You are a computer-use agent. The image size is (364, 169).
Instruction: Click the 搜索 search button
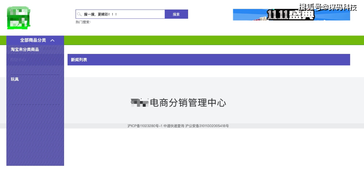pyautogui.click(x=176, y=14)
